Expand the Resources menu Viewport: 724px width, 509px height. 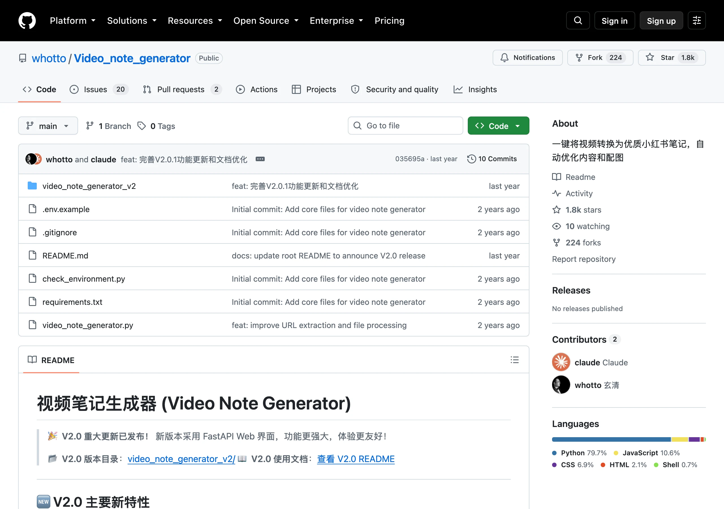(195, 20)
